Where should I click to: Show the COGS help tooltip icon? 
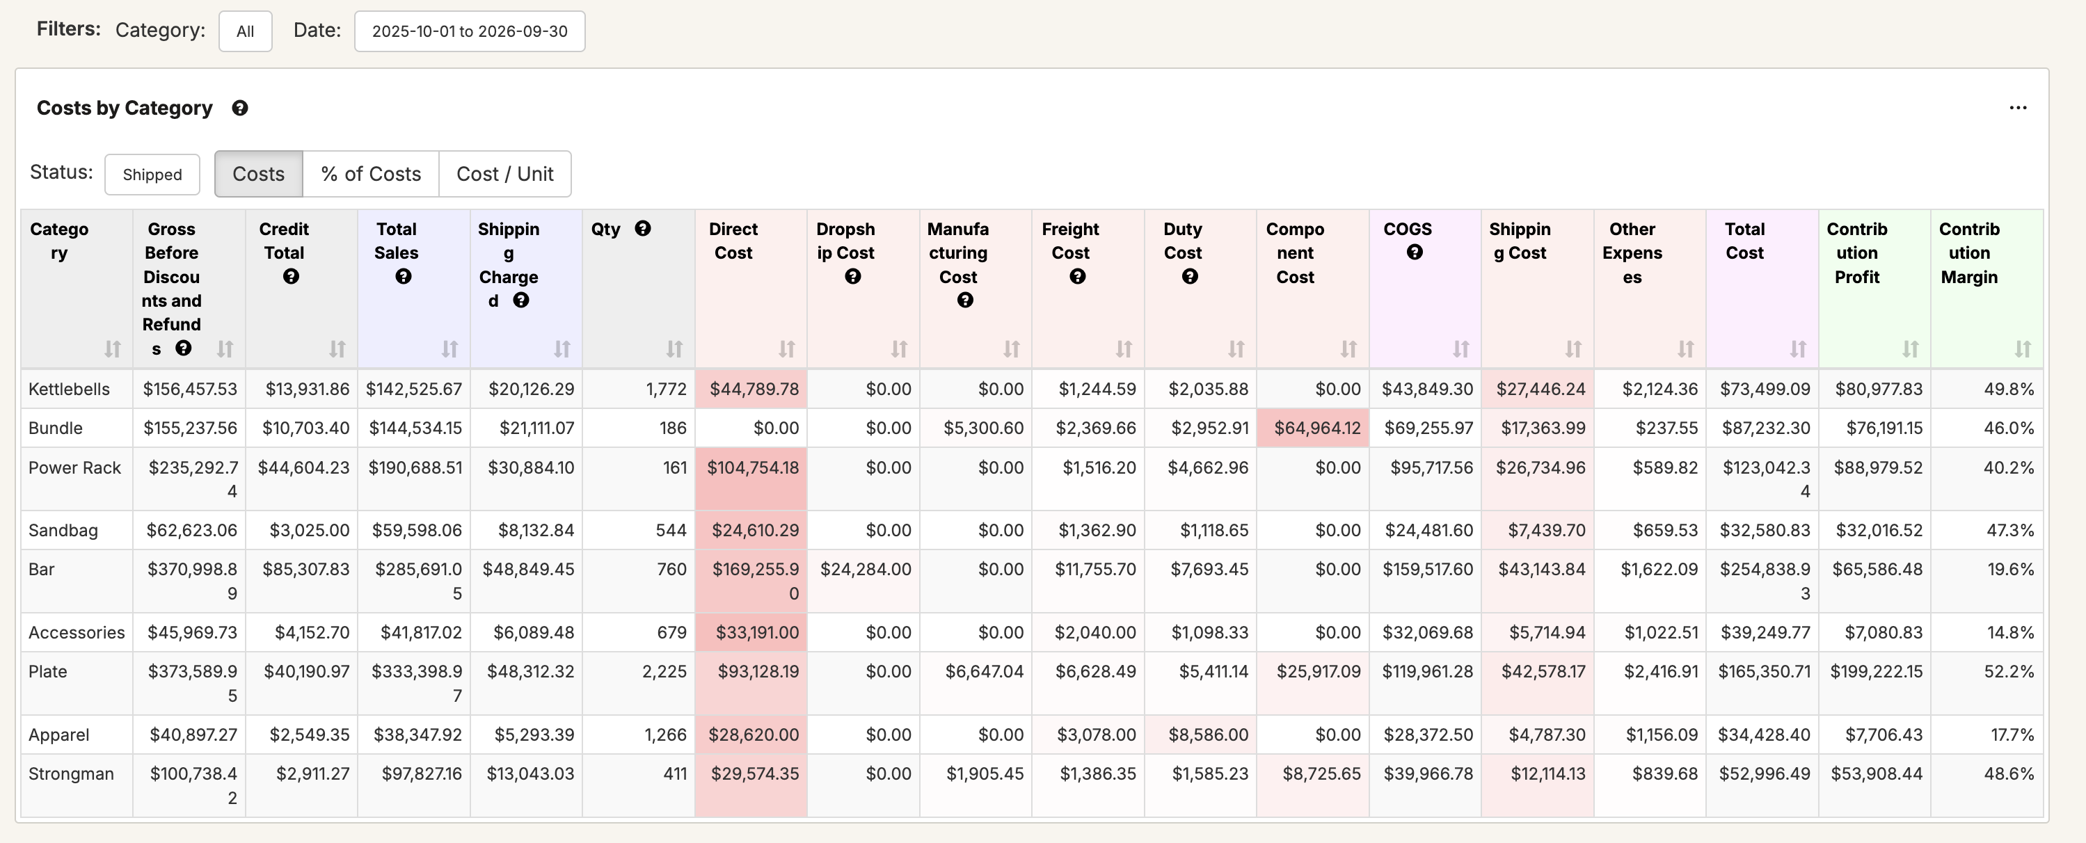1414,252
